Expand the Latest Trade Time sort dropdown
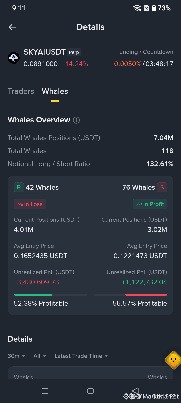The height and width of the screenshot is (403, 181). 81,356
